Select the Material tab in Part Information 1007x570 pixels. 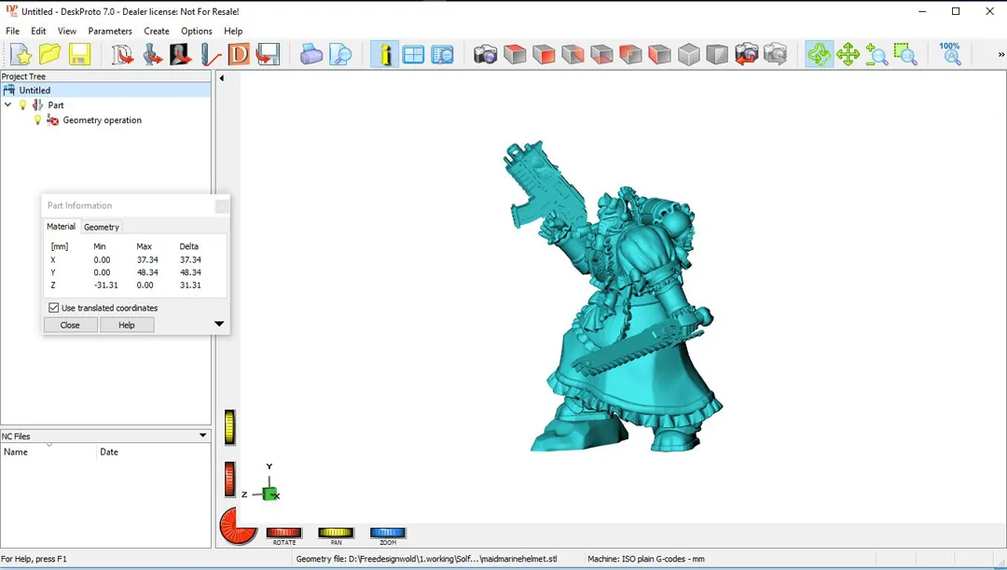pos(61,226)
